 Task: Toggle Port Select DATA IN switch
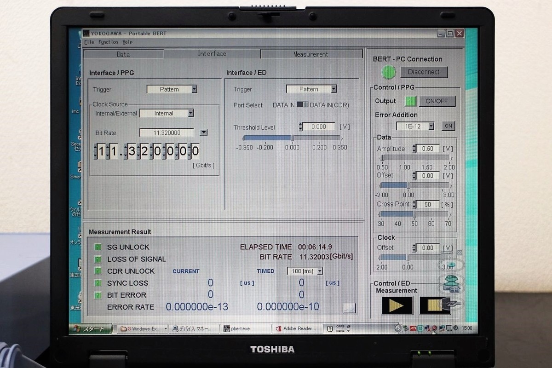302,105
